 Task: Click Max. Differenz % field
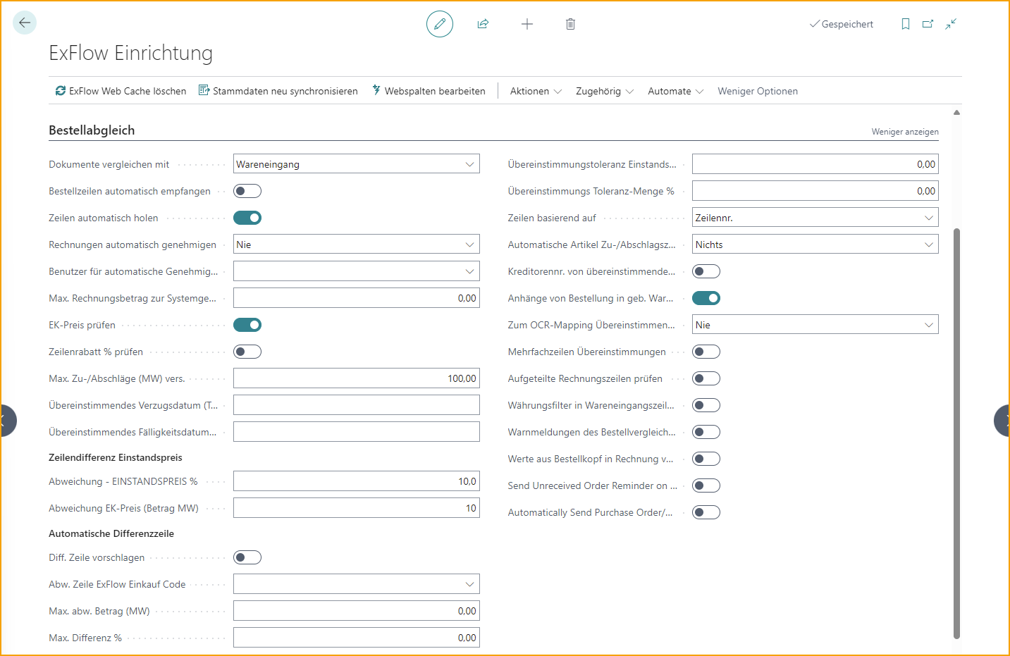357,638
